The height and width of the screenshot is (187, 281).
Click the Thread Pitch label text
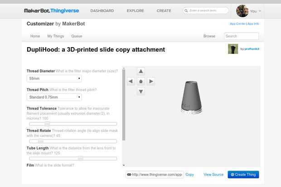pos(38,90)
